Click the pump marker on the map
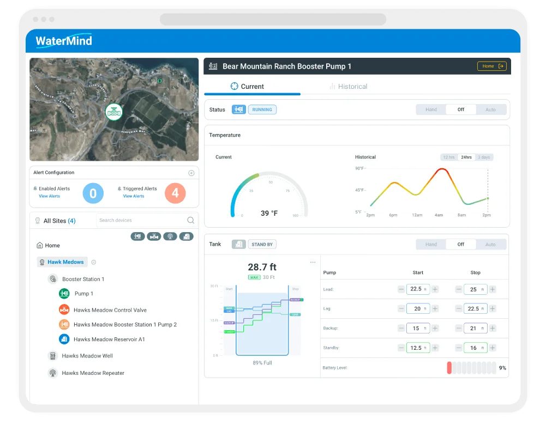This screenshot has height=425, width=546. (x=114, y=112)
